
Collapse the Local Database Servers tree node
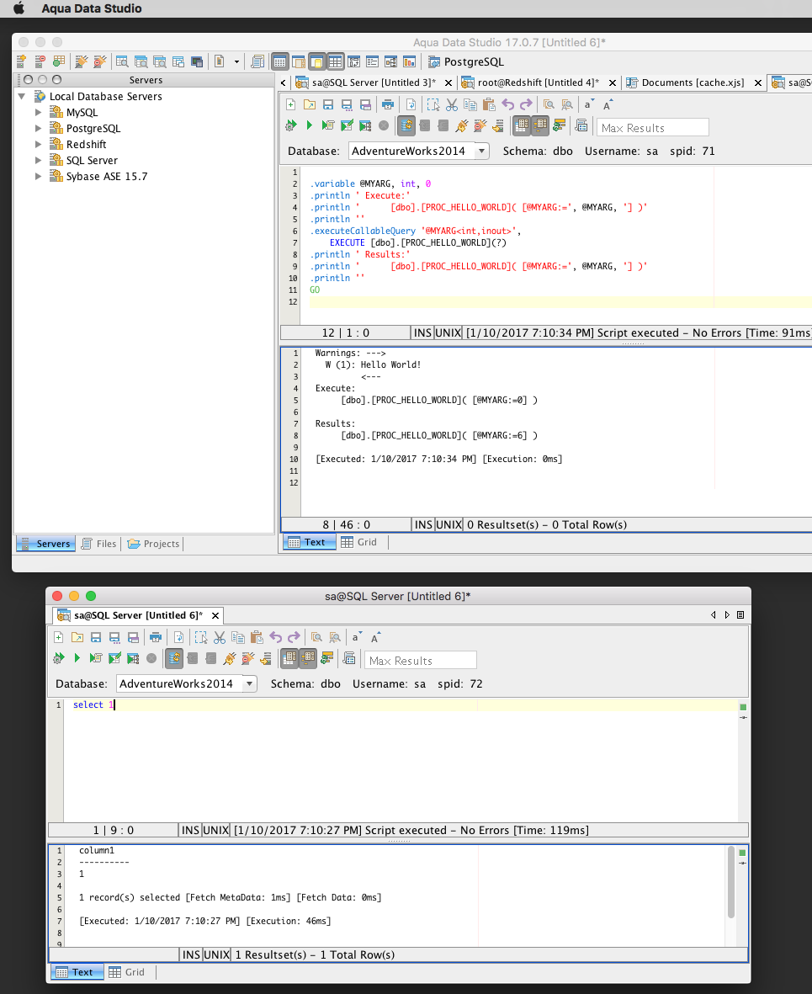[22, 96]
